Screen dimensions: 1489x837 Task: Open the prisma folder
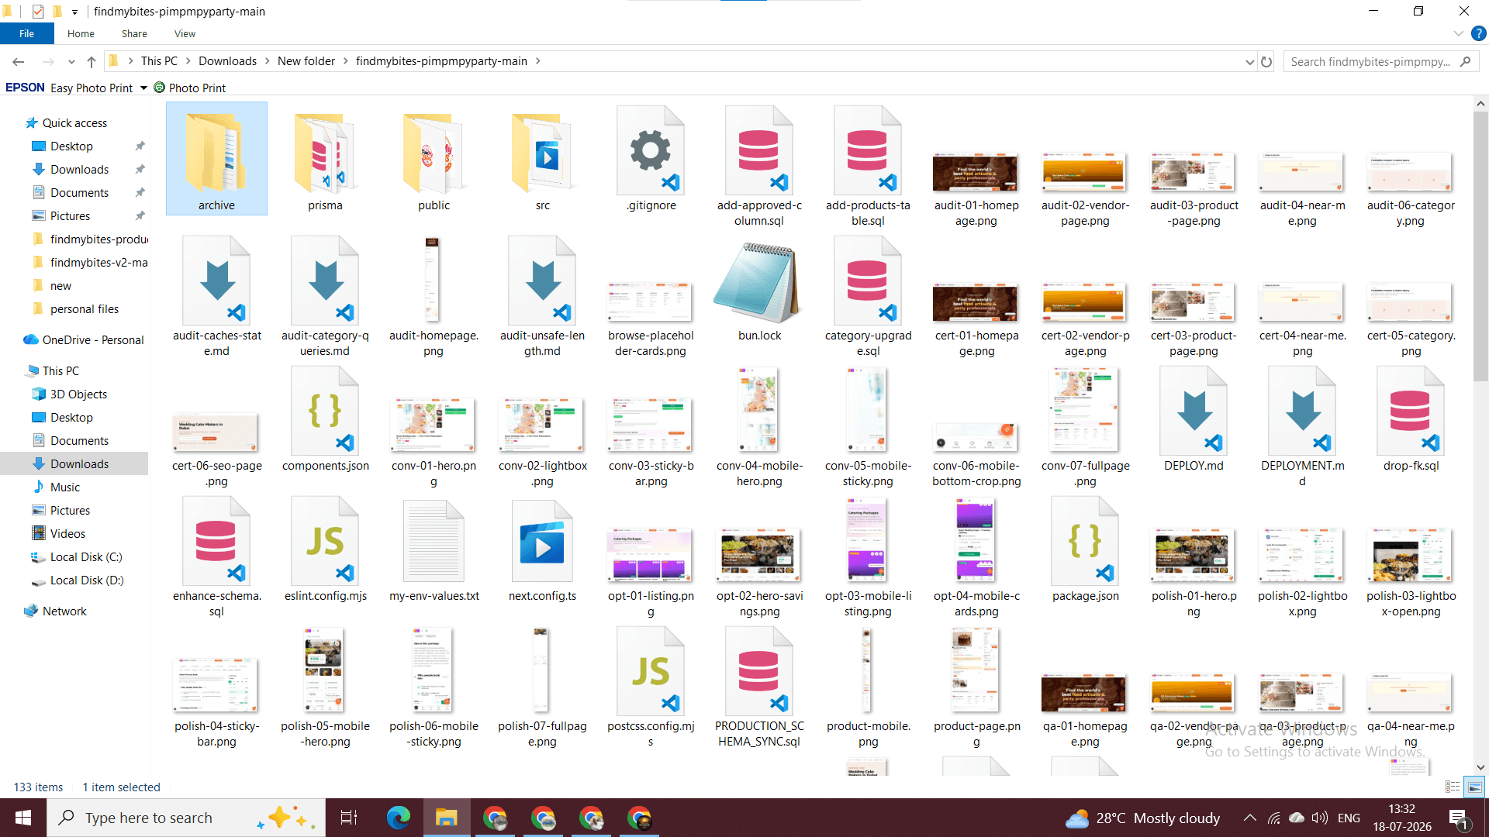pos(325,159)
